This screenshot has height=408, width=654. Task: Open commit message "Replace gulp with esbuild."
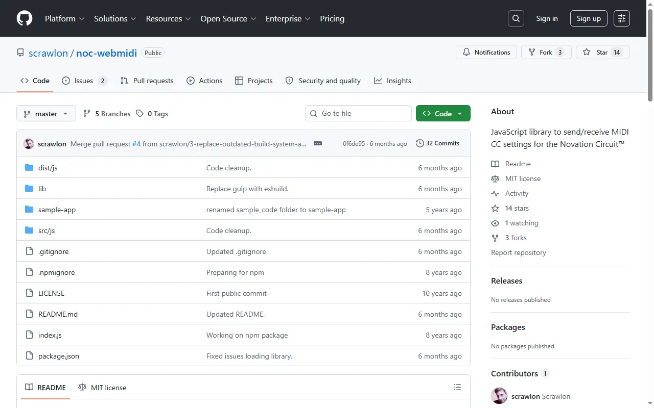tap(247, 189)
